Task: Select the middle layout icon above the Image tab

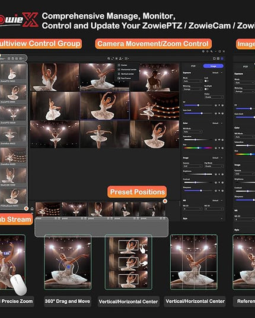Action: point(218,59)
